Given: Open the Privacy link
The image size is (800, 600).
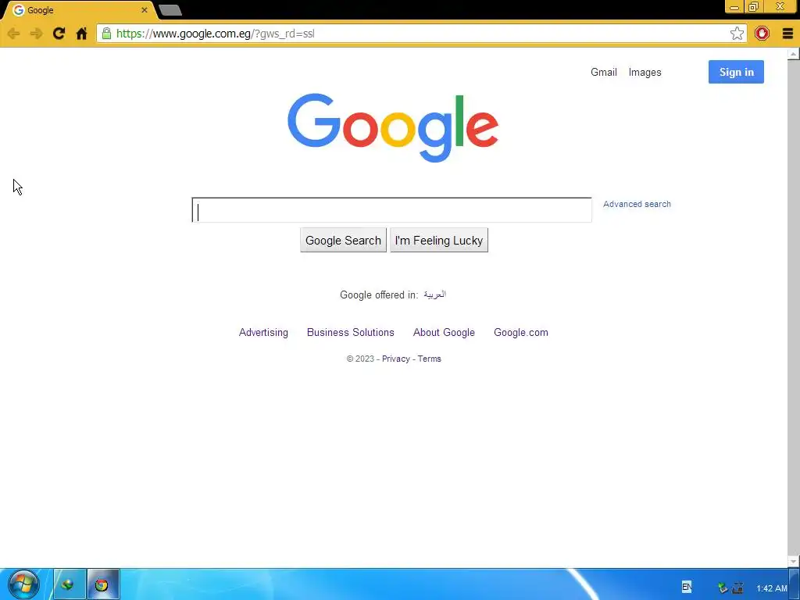Looking at the screenshot, I should pyautogui.click(x=396, y=359).
